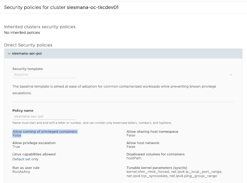Click the Run as user rule label
This screenshot has width=247, height=183.
(26, 168)
